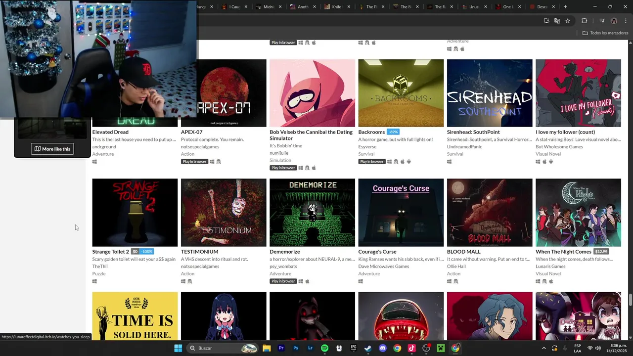Image resolution: width=633 pixels, height=356 pixels.
Task: Click the Windows icon under Courage's Curse
Action: coord(361,281)
